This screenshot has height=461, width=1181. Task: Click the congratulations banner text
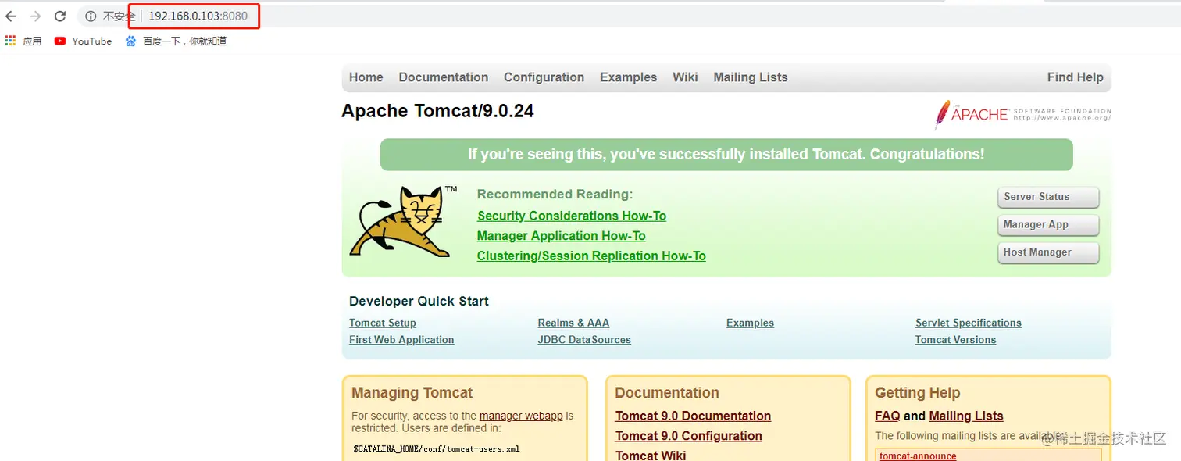click(726, 155)
